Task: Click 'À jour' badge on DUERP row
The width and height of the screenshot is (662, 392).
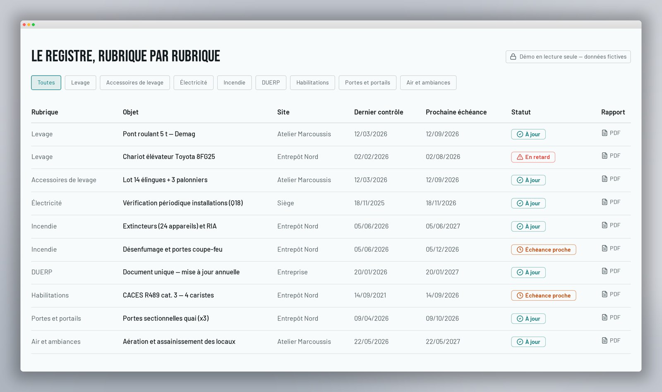Action: 528,272
